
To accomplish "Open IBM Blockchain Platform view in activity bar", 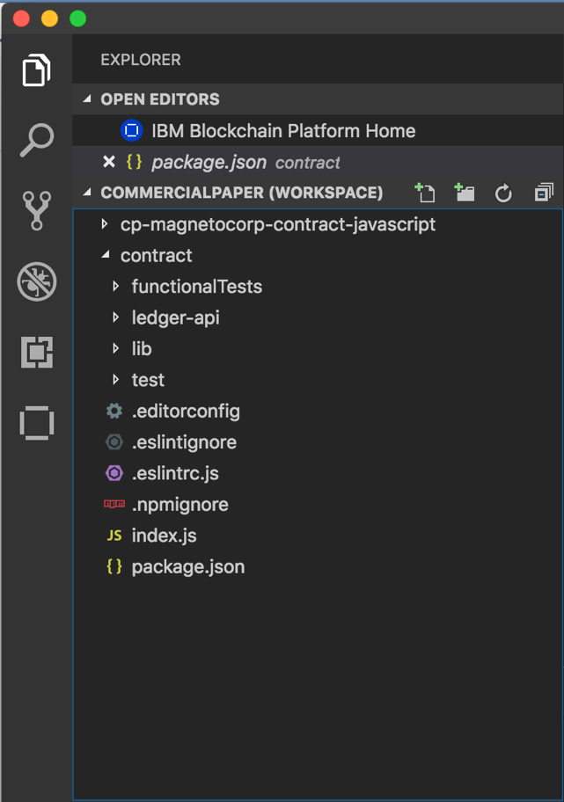I will pyautogui.click(x=36, y=423).
